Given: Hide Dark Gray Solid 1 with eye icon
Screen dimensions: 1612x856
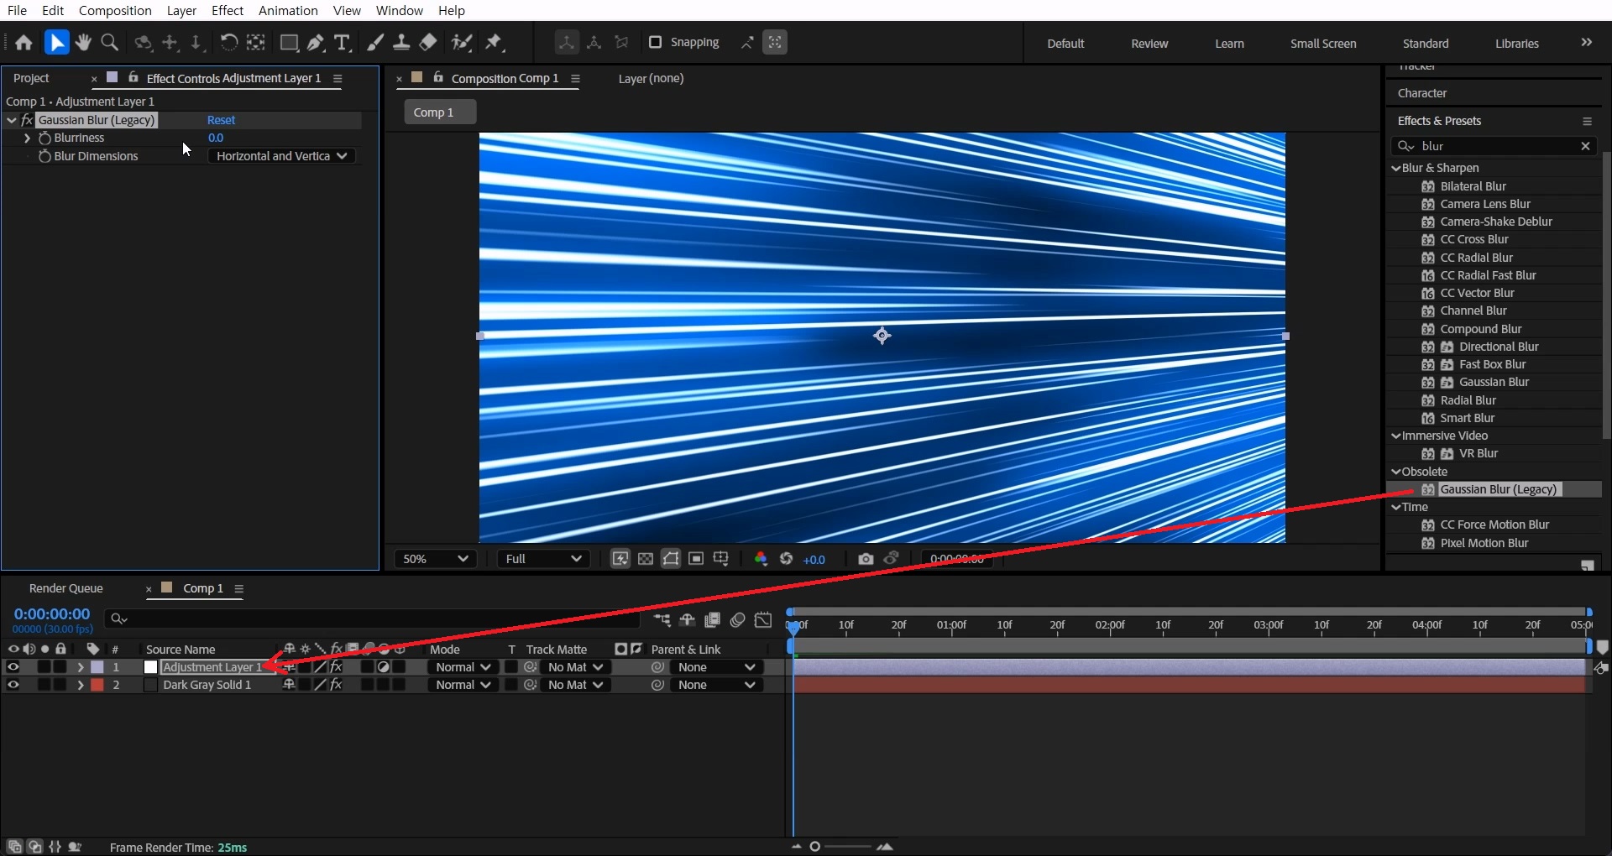Looking at the screenshot, I should click(13, 685).
